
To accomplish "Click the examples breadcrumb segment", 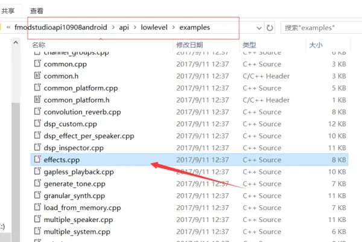I will pyautogui.click(x=195, y=27).
